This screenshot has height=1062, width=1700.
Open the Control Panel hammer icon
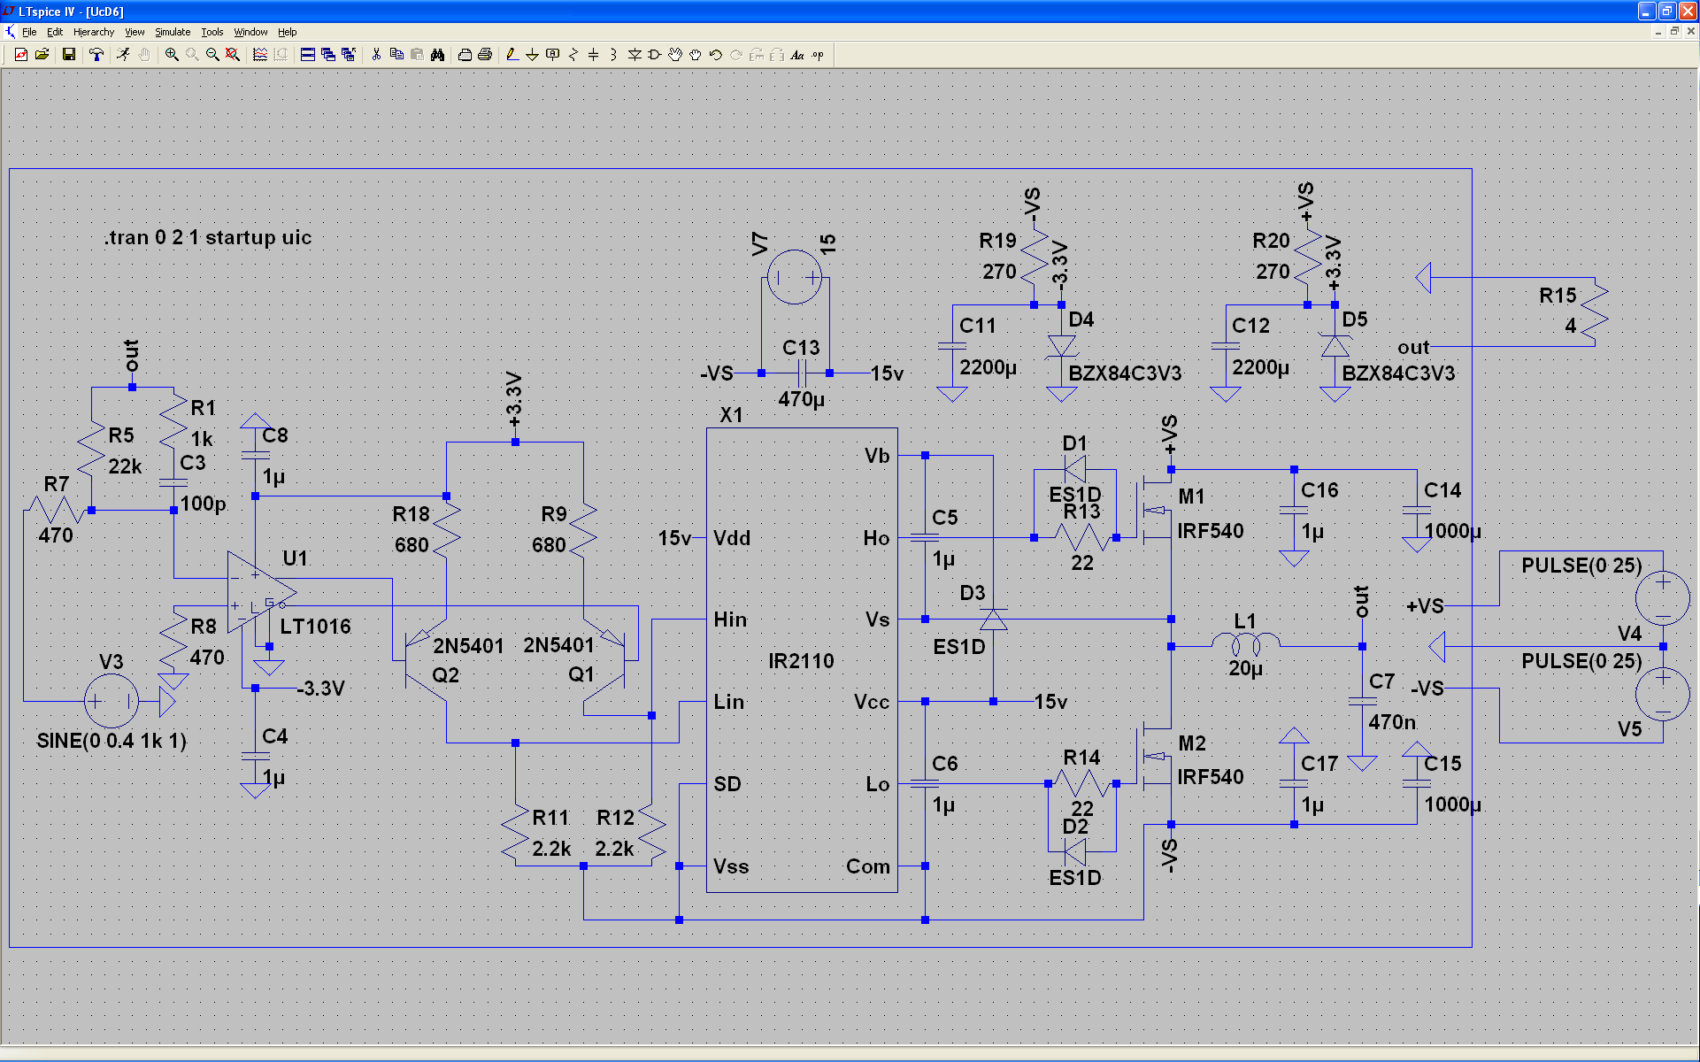tap(96, 55)
